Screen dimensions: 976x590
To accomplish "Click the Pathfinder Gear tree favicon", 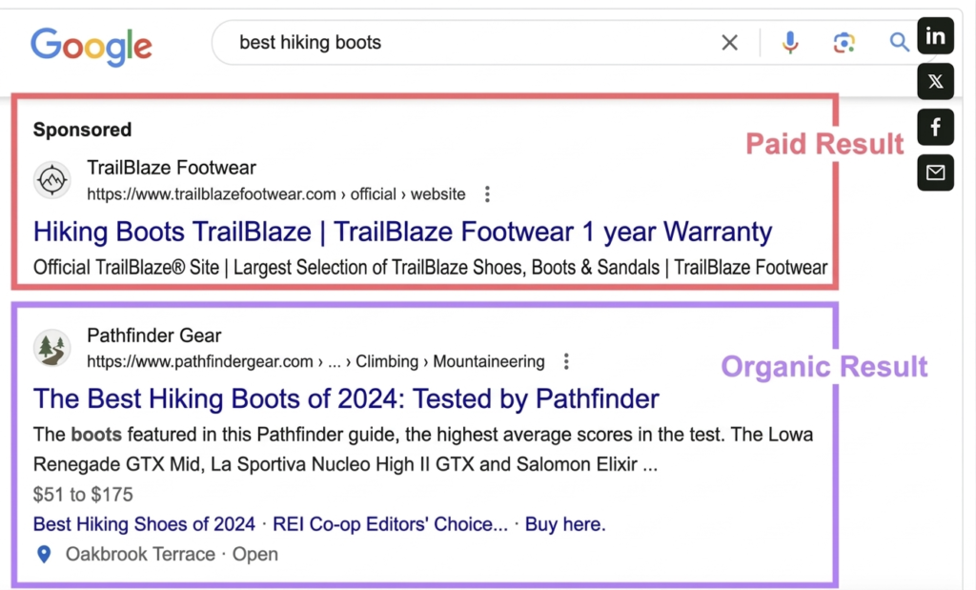I will pos(51,347).
